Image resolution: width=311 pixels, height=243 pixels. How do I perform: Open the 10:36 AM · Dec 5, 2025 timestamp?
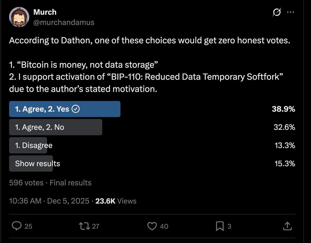point(49,201)
